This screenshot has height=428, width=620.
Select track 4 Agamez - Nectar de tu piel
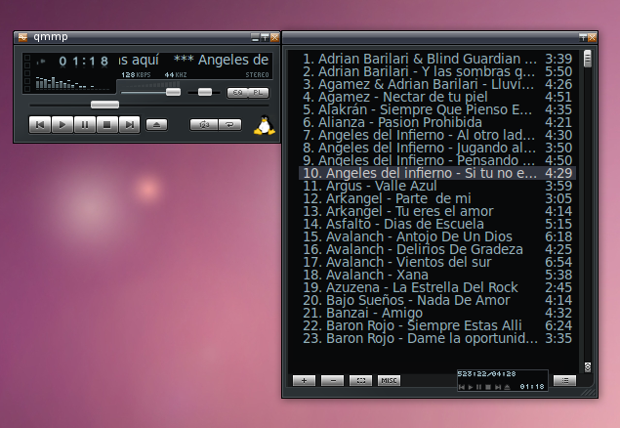click(437, 97)
